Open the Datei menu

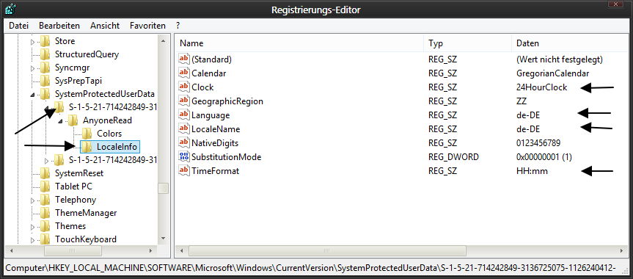point(19,26)
